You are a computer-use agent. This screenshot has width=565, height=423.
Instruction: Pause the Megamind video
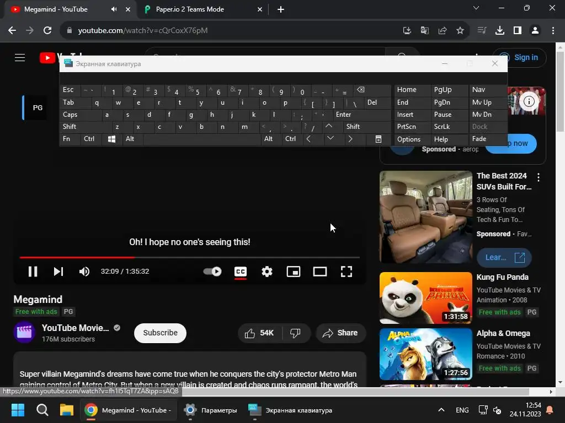tap(33, 272)
